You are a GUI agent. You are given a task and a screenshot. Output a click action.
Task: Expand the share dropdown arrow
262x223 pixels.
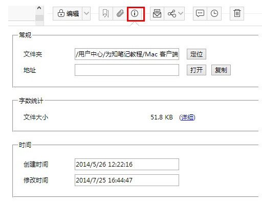(181, 13)
